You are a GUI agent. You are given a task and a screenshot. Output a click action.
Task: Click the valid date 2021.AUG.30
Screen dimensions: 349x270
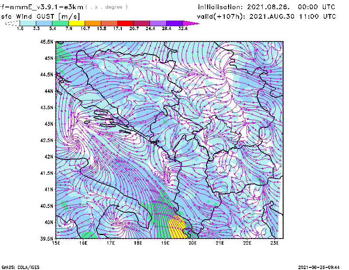[272, 17]
